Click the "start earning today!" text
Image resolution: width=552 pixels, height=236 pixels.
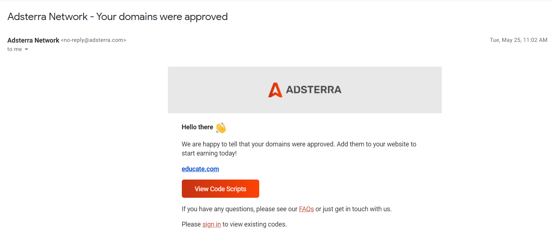coord(209,153)
